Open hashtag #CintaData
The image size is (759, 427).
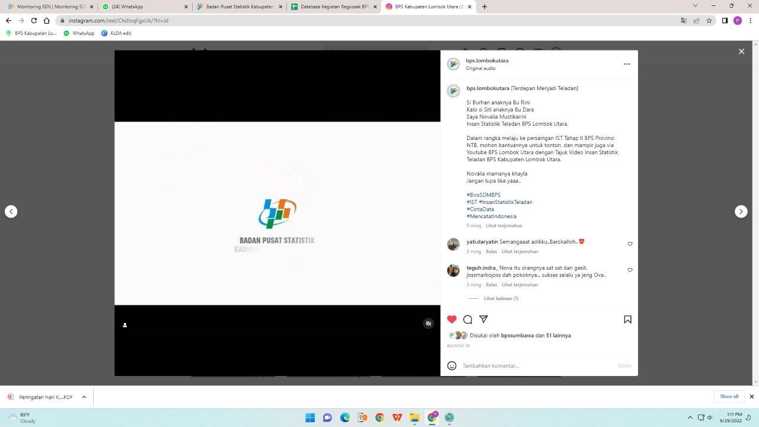(480, 209)
